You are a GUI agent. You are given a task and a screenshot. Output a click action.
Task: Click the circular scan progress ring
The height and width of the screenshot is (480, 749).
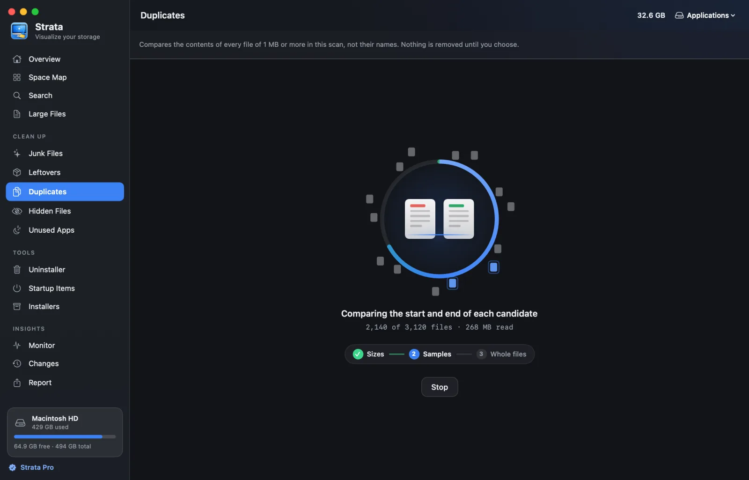(440, 219)
